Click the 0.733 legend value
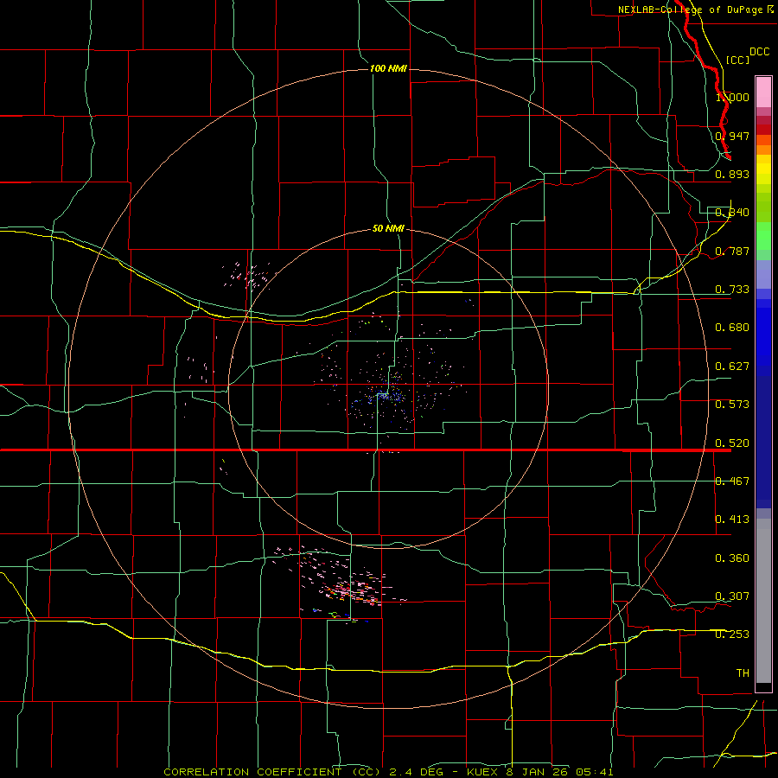The height and width of the screenshot is (778, 778). tap(732, 290)
